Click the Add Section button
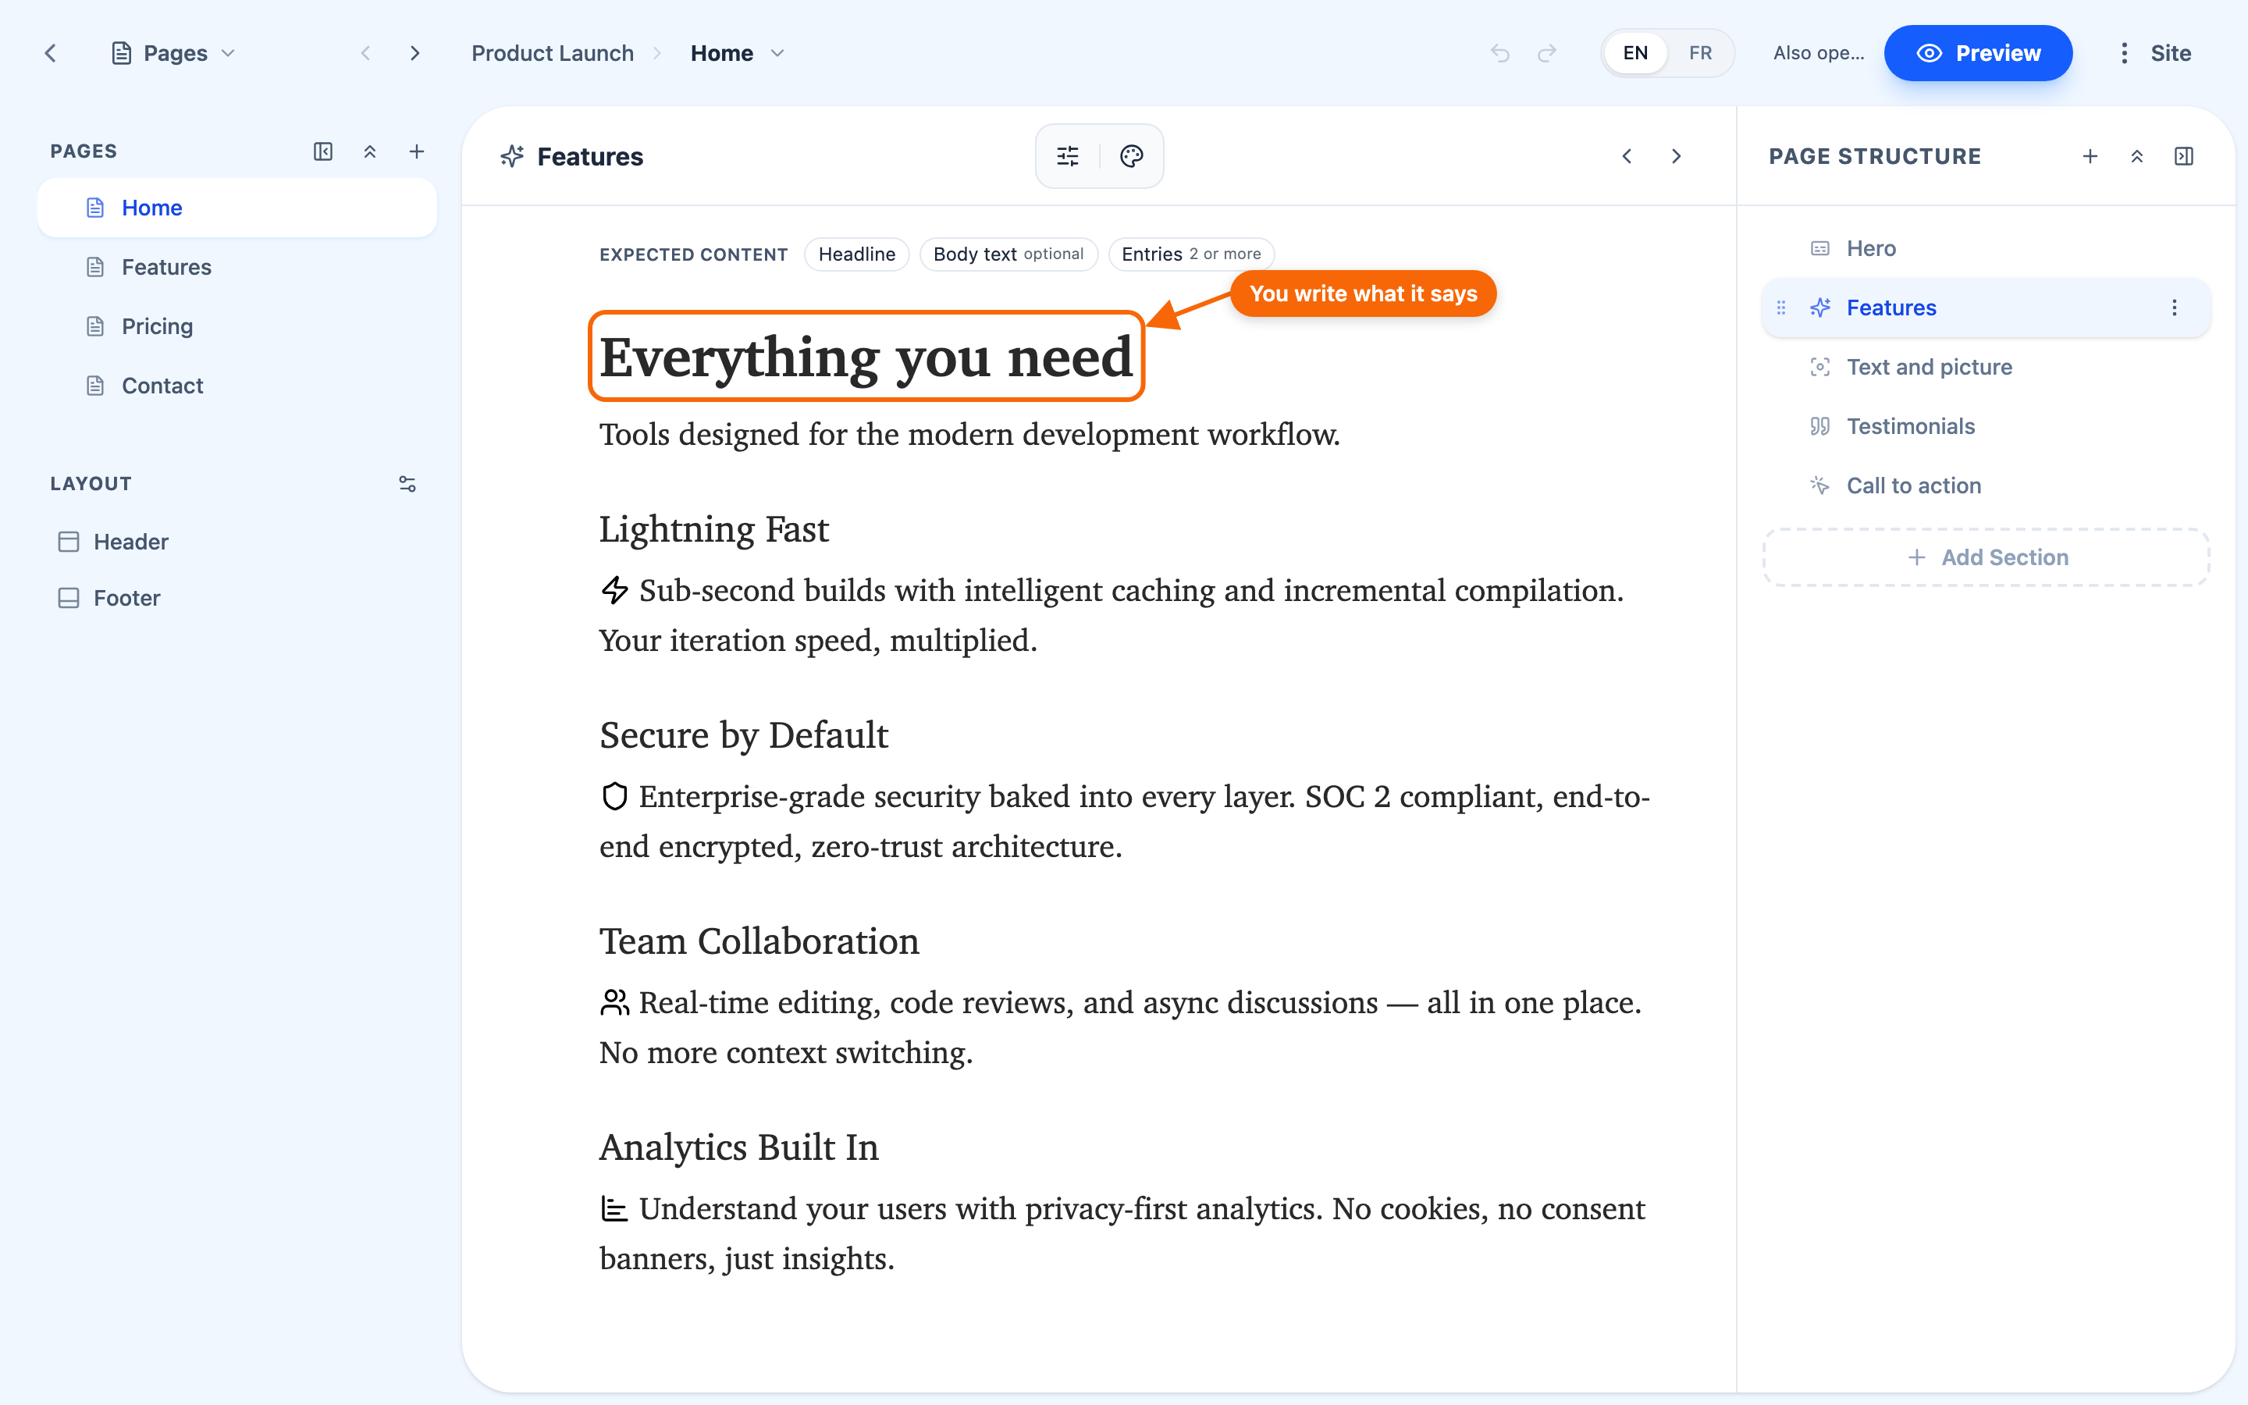2248x1405 pixels. click(1986, 557)
